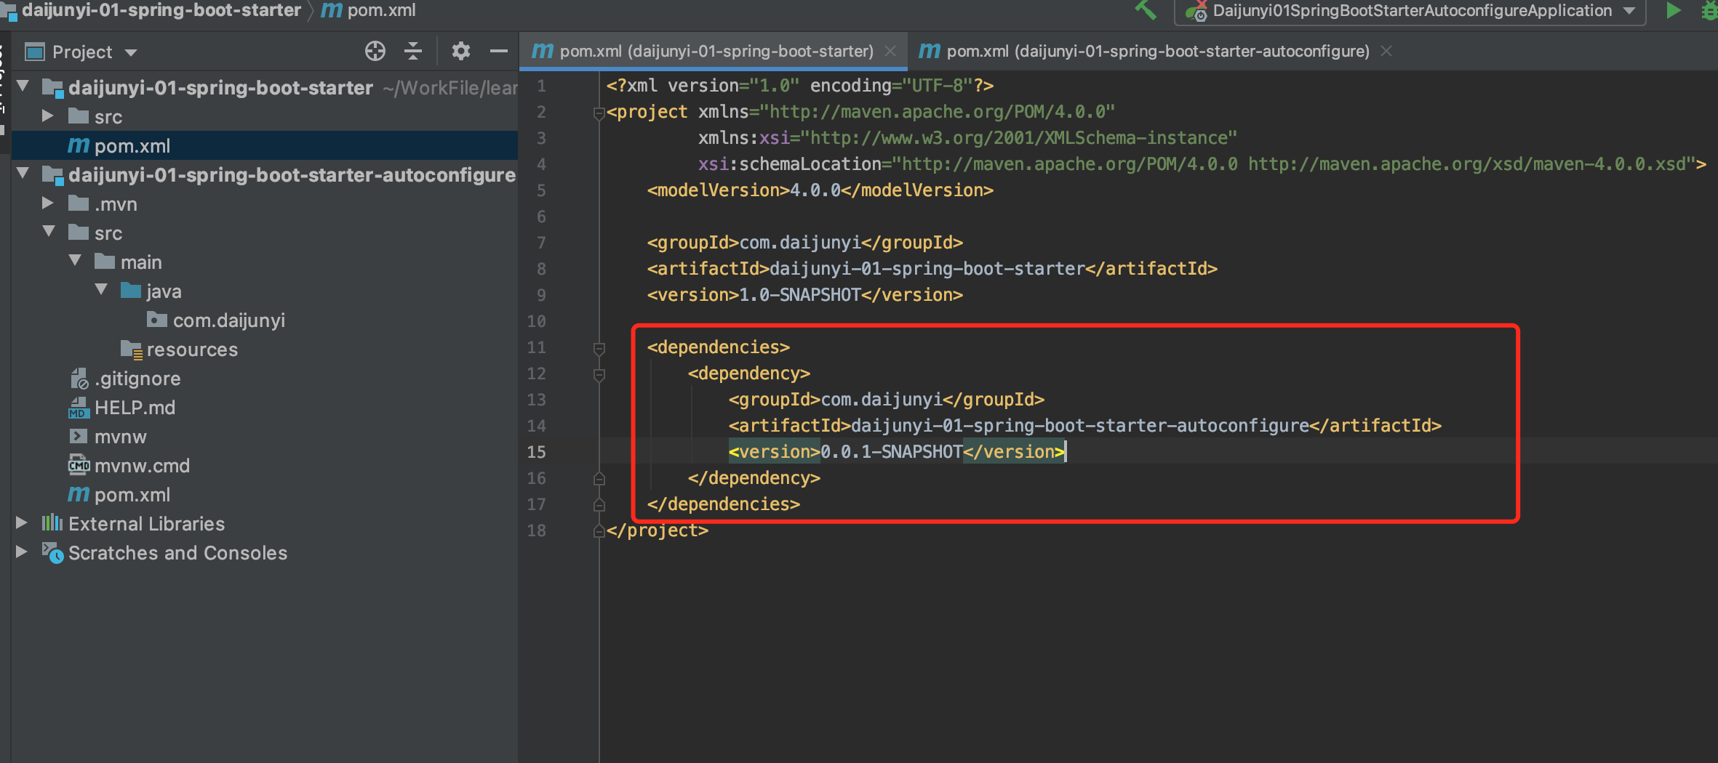Click the HELP.md markdown file icon

click(x=79, y=408)
